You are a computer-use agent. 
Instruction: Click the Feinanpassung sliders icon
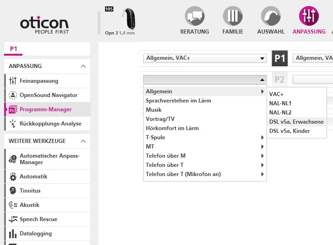13,81
